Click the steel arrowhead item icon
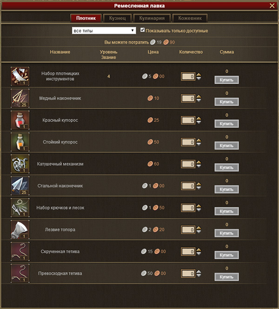The height and width of the screenshot is (309, 279). 20,185
